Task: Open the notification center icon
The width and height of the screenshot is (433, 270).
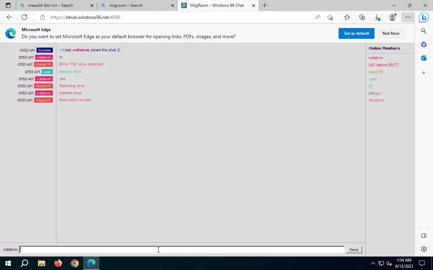Action: point(422,263)
